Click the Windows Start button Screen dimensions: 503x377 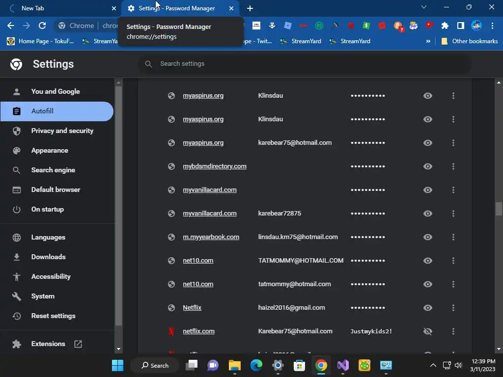point(117,365)
